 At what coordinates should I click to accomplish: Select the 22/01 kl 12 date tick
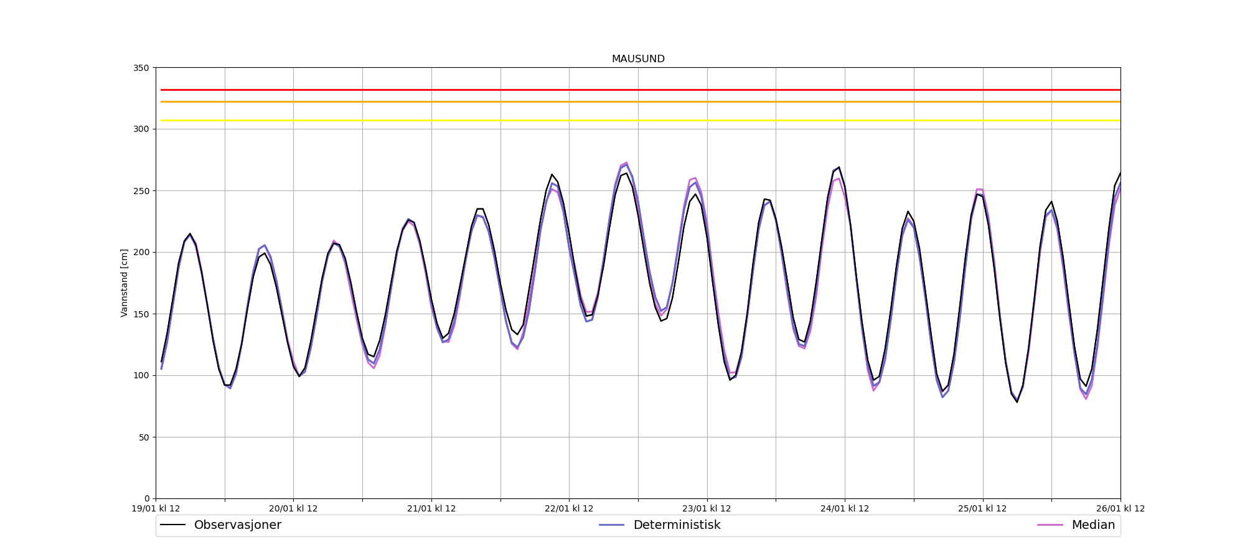569,509
